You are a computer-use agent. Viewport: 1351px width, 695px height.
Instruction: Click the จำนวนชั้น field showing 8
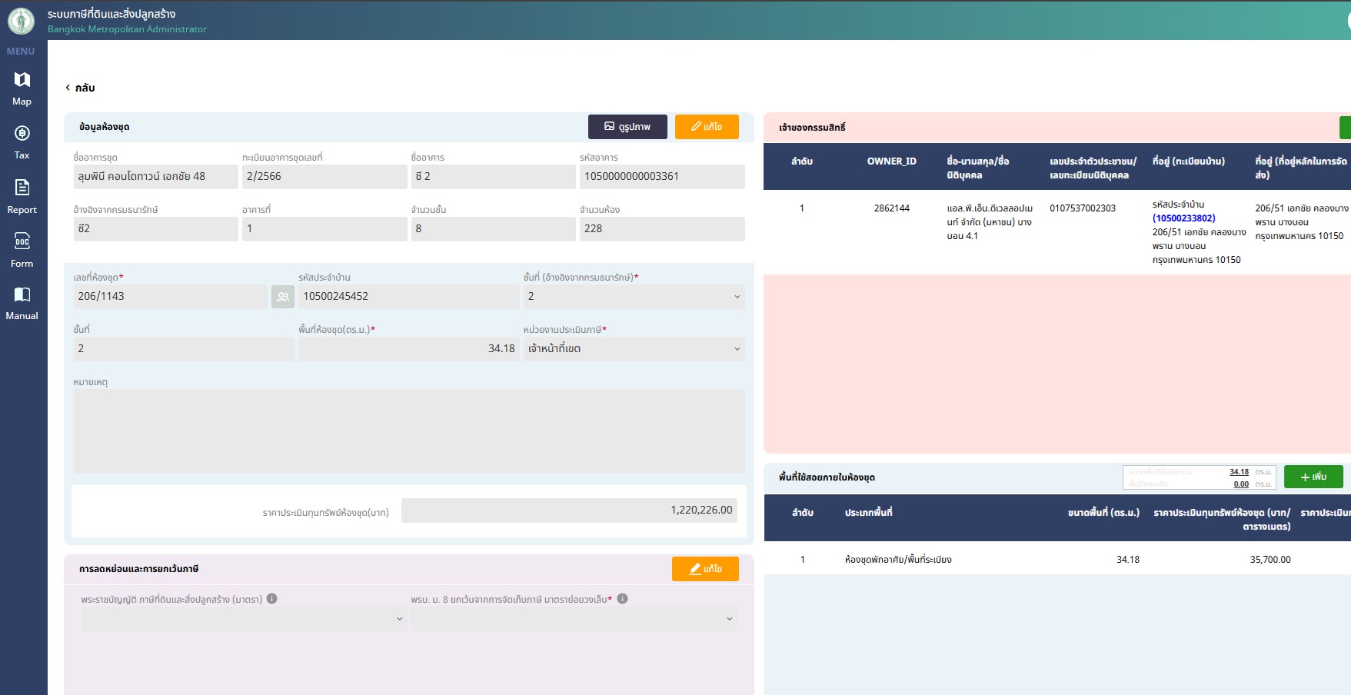[x=493, y=229]
